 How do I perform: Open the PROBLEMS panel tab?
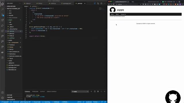pos(35,92)
